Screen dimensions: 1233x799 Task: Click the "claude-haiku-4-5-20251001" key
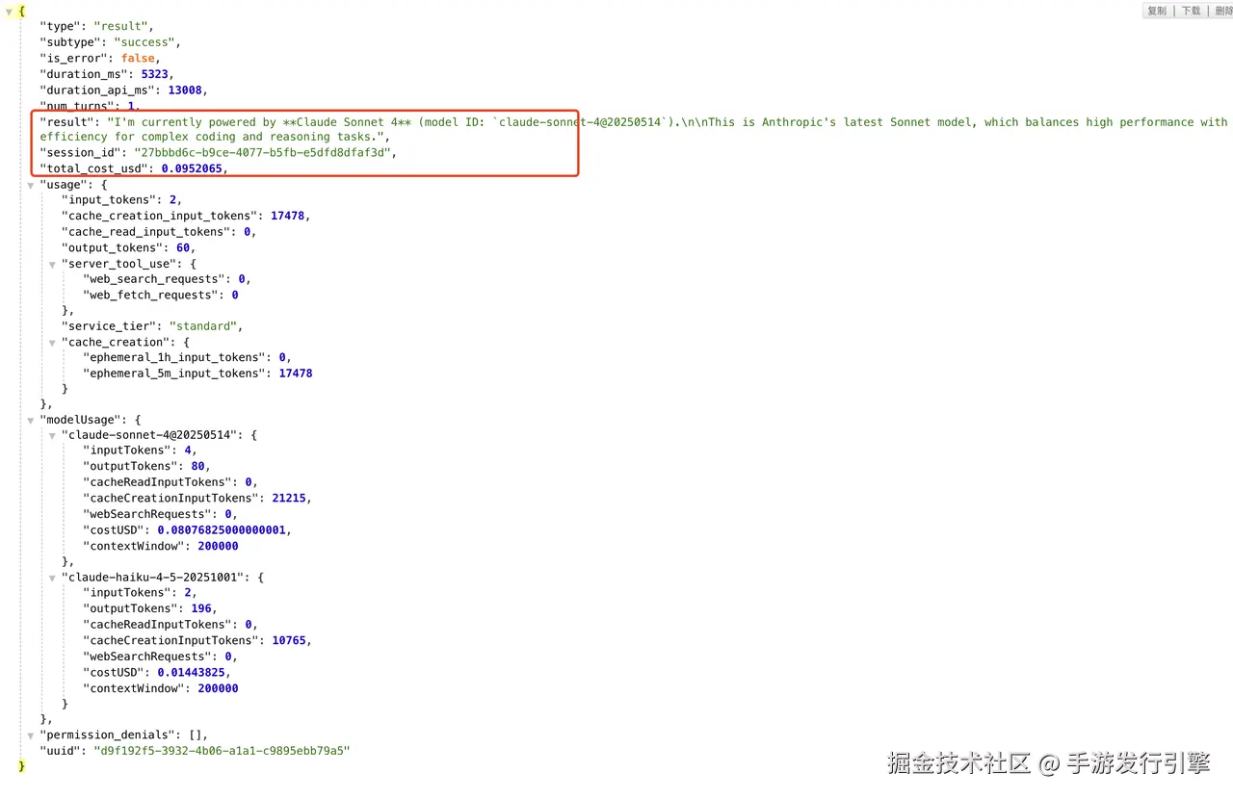click(152, 578)
